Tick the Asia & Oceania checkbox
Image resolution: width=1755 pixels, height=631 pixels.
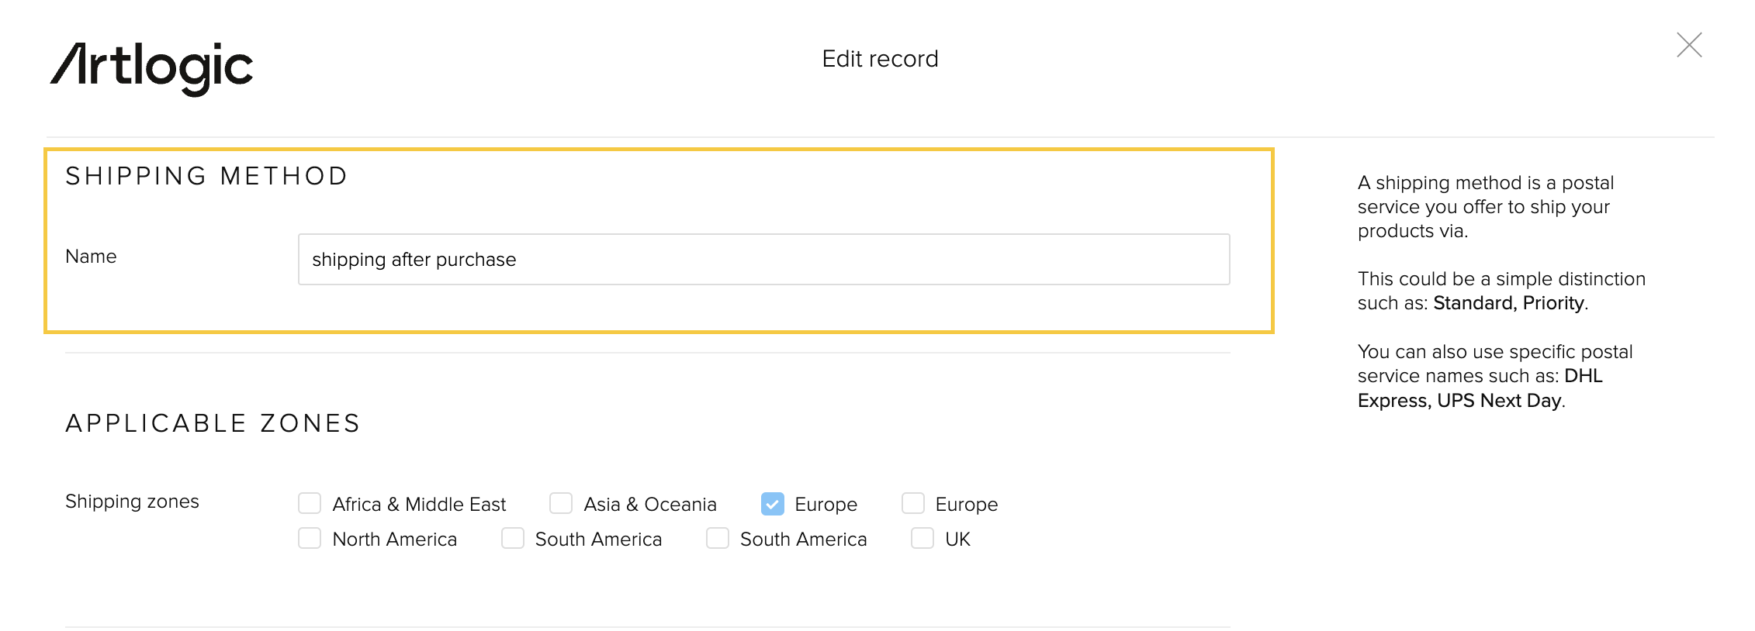[561, 504]
